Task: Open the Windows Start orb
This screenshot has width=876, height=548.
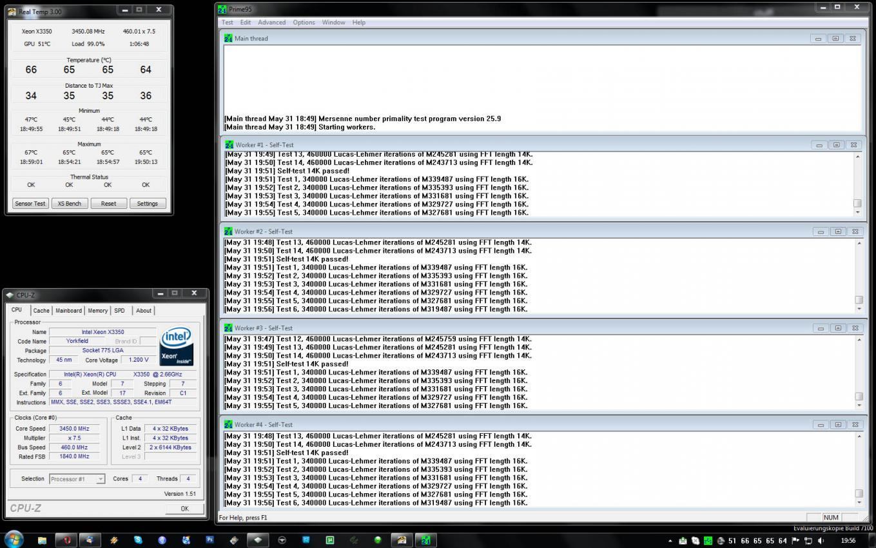Action: 14,539
